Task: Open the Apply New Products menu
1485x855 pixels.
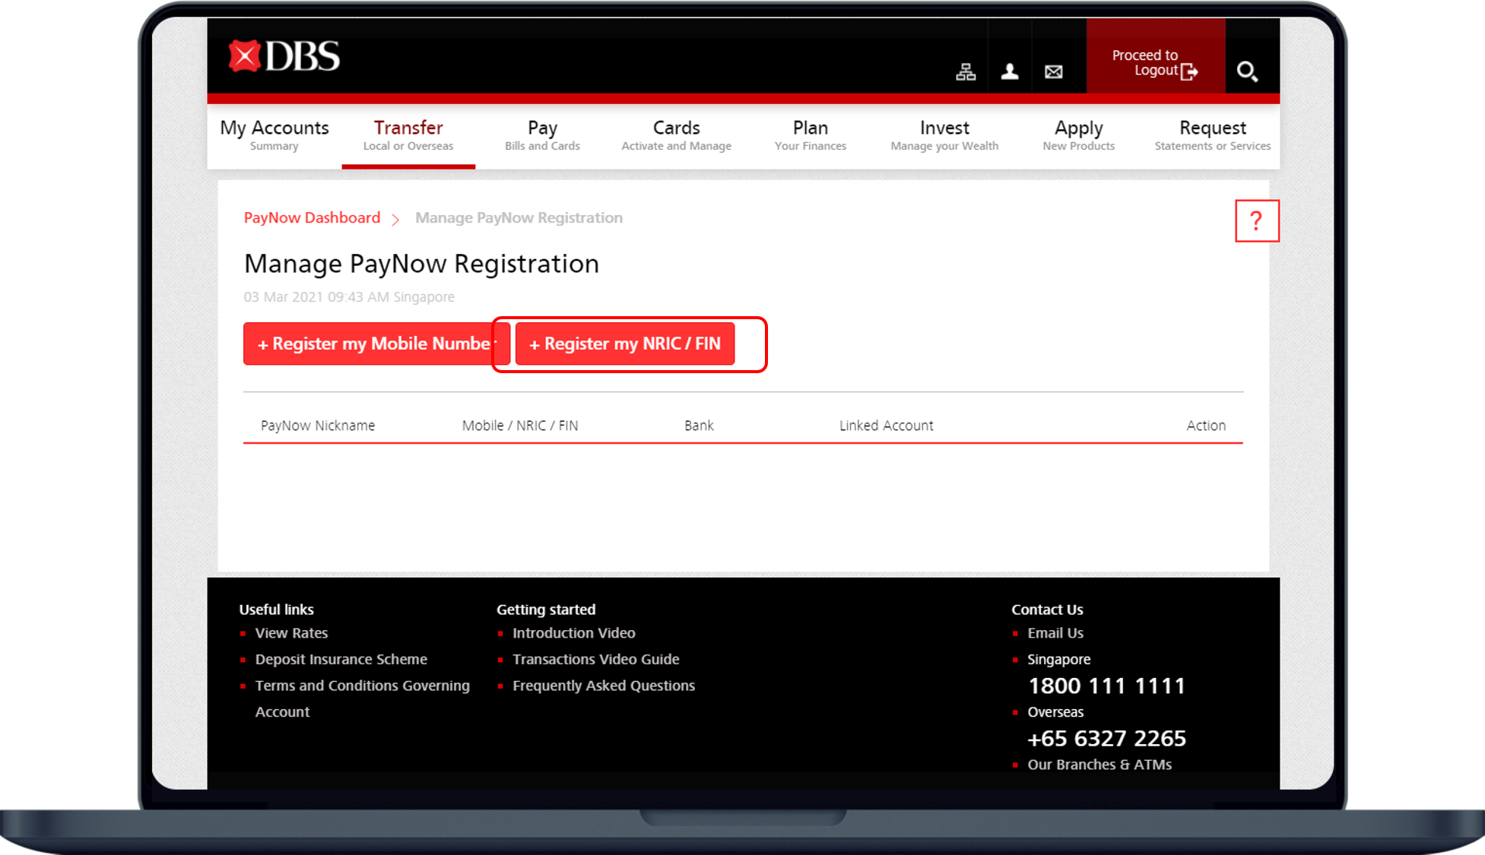Action: click(x=1078, y=135)
